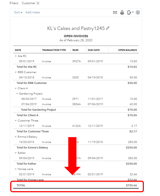Open invoice 3202 for BBB Customer
Image resolution: width=160 pixels, height=196 pixels.
coord(76,77)
